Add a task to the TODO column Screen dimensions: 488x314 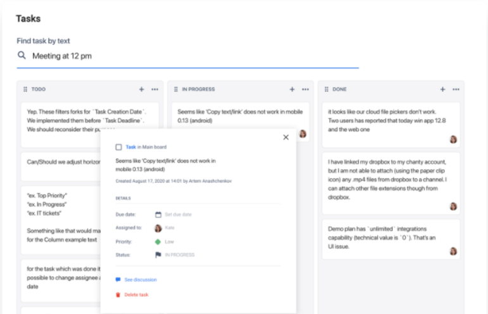coord(142,89)
